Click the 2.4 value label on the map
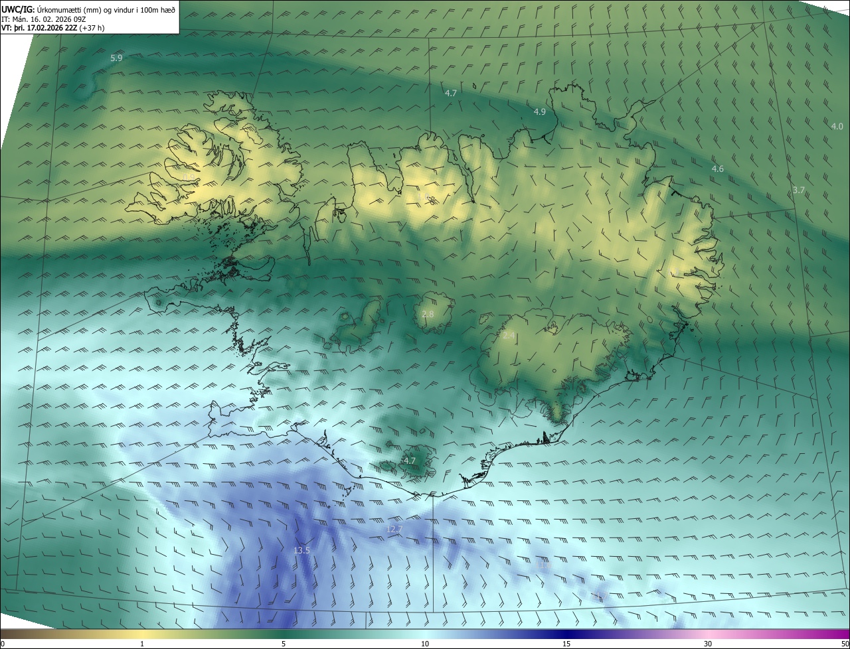The image size is (850, 649). tap(509, 336)
